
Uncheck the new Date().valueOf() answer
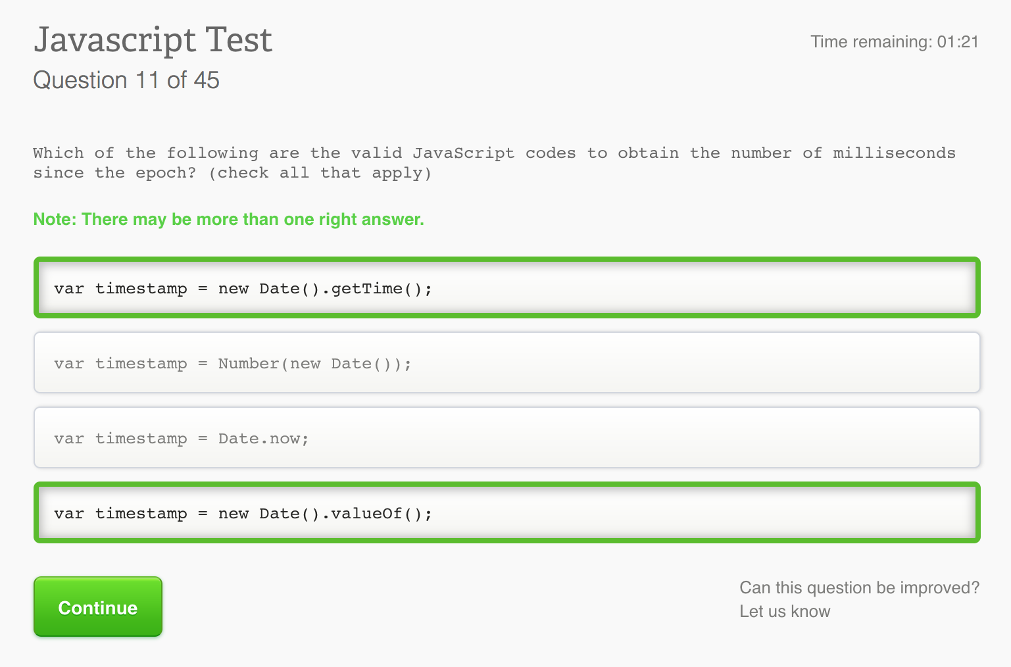tap(506, 513)
